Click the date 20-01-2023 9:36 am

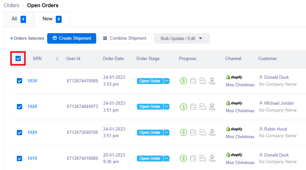[x=114, y=158]
